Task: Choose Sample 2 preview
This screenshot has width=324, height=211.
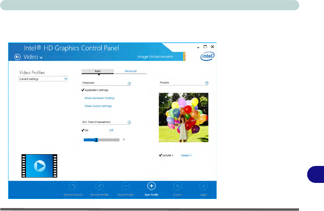Action: (x=186, y=155)
